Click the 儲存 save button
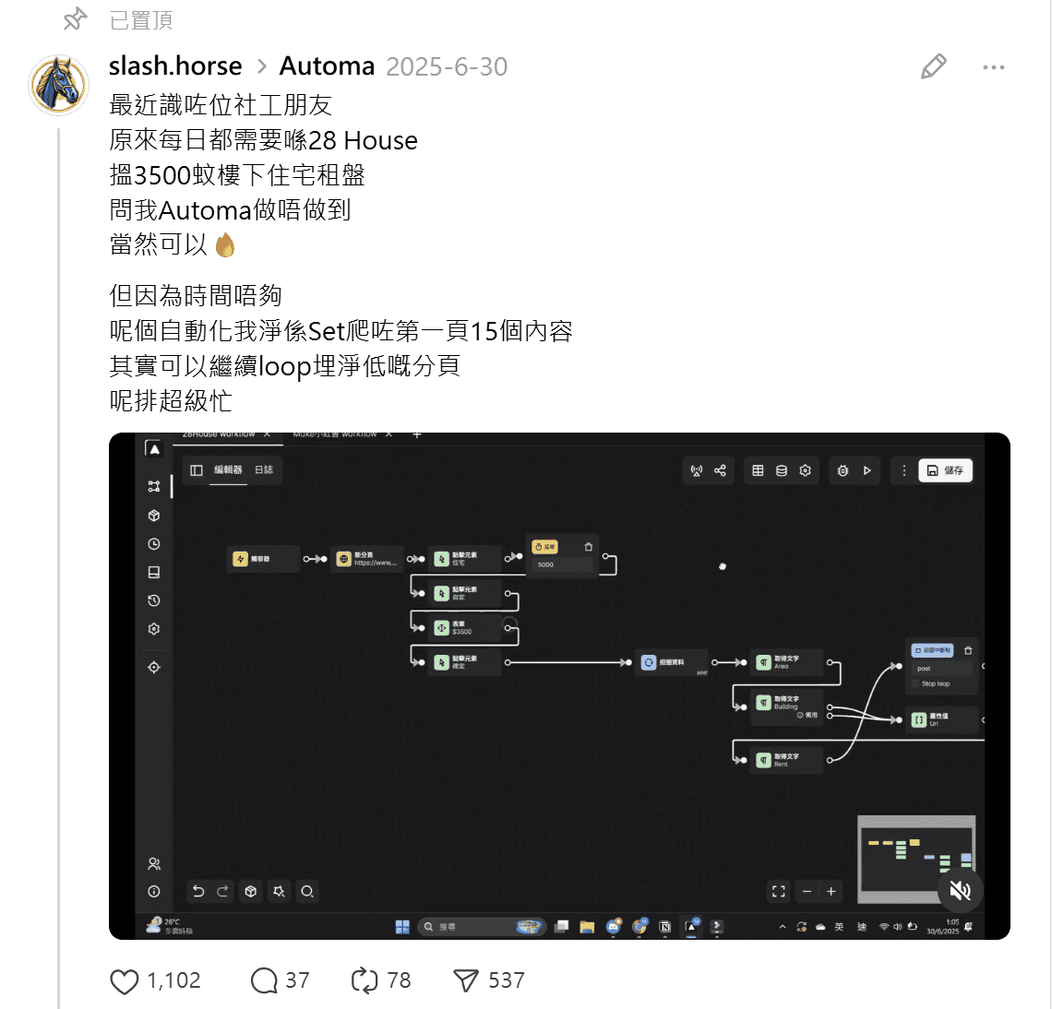This screenshot has height=1009, width=1052. tap(945, 470)
